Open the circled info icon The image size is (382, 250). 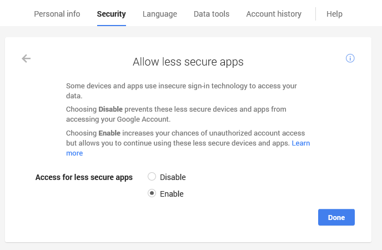pos(350,58)
